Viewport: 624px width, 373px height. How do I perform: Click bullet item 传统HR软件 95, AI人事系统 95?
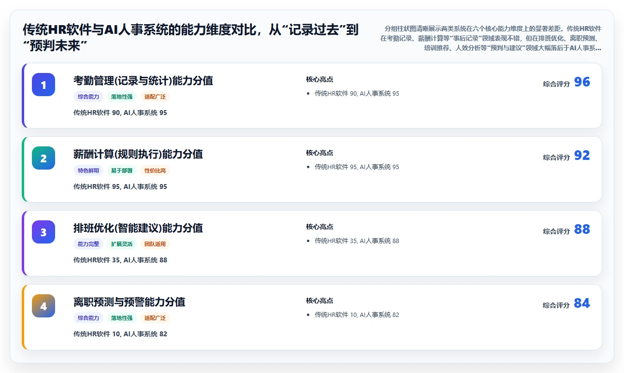(357, 167)
